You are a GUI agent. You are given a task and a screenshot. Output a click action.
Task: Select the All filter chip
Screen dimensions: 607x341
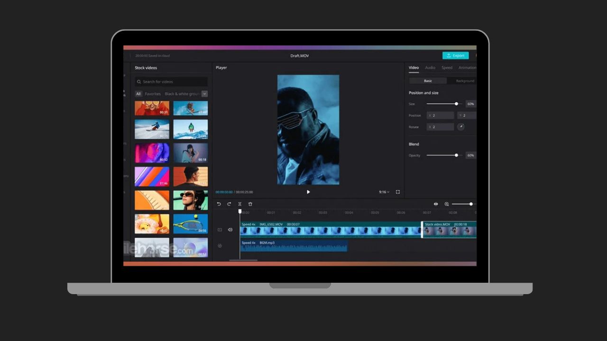click(138, 94)
